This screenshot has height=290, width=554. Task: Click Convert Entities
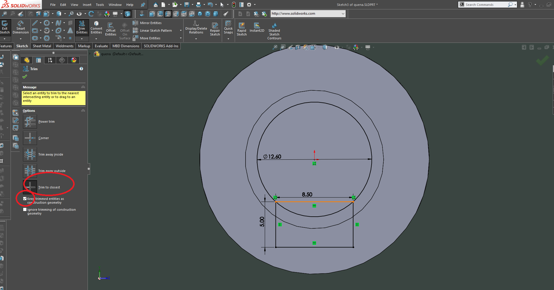coord(96,27)
